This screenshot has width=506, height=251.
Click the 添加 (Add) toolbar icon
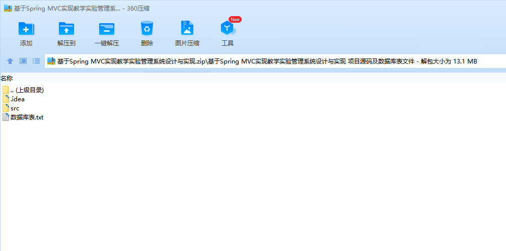(26, 28)
